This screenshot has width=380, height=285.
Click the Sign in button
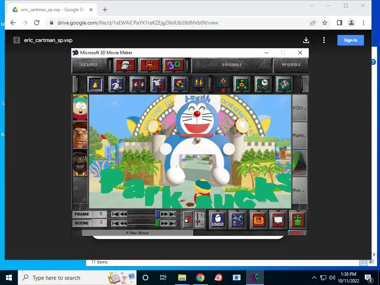click(350, 40)
